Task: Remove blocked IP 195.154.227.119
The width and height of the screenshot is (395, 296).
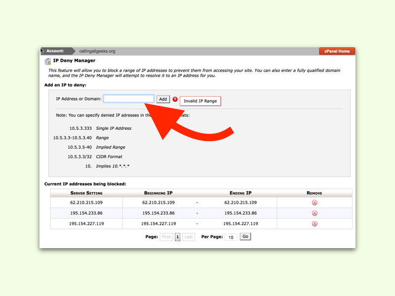Action: coord(315,224)
